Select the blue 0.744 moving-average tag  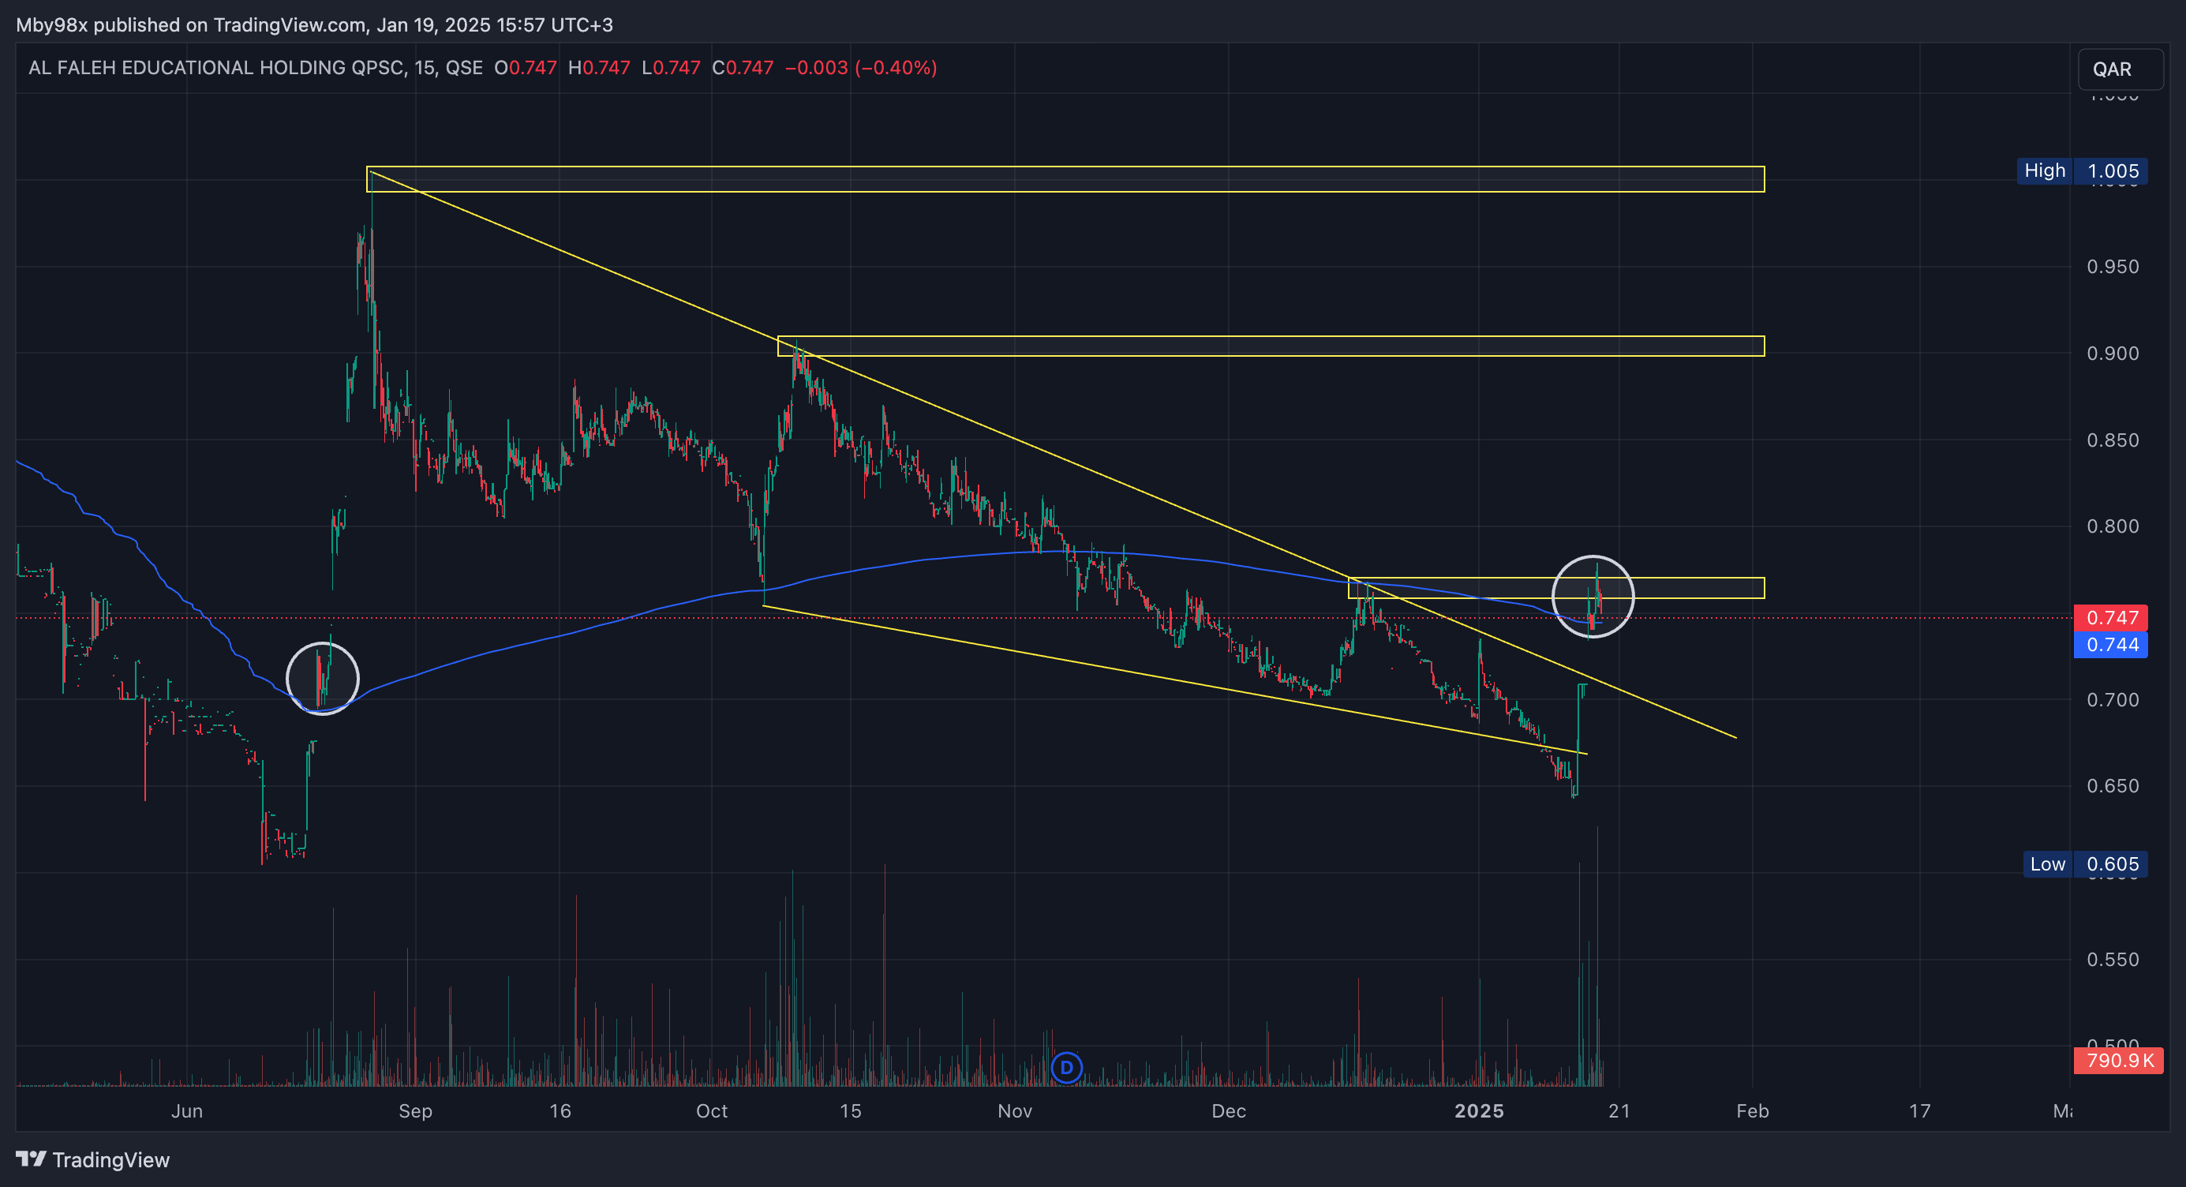tap(2110, 645)
